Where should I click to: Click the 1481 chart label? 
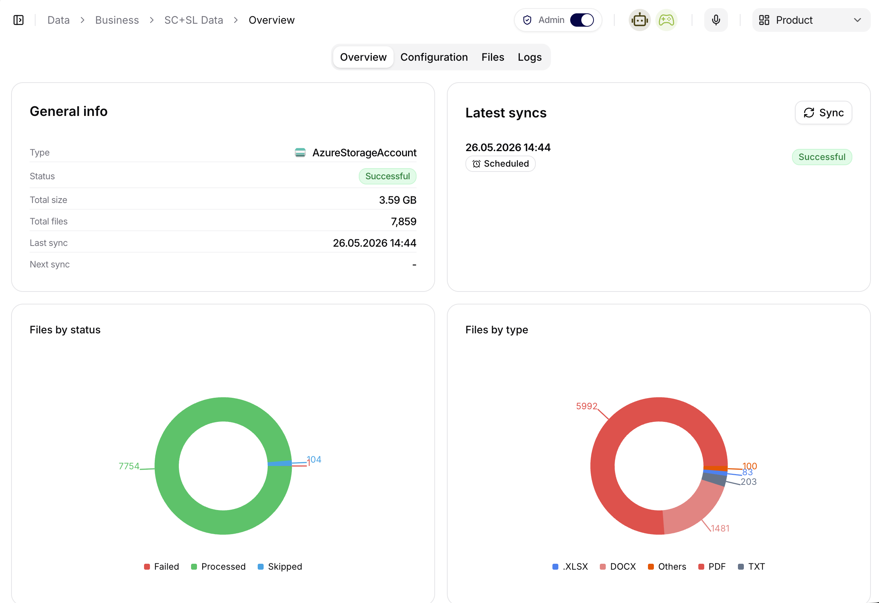720,529
